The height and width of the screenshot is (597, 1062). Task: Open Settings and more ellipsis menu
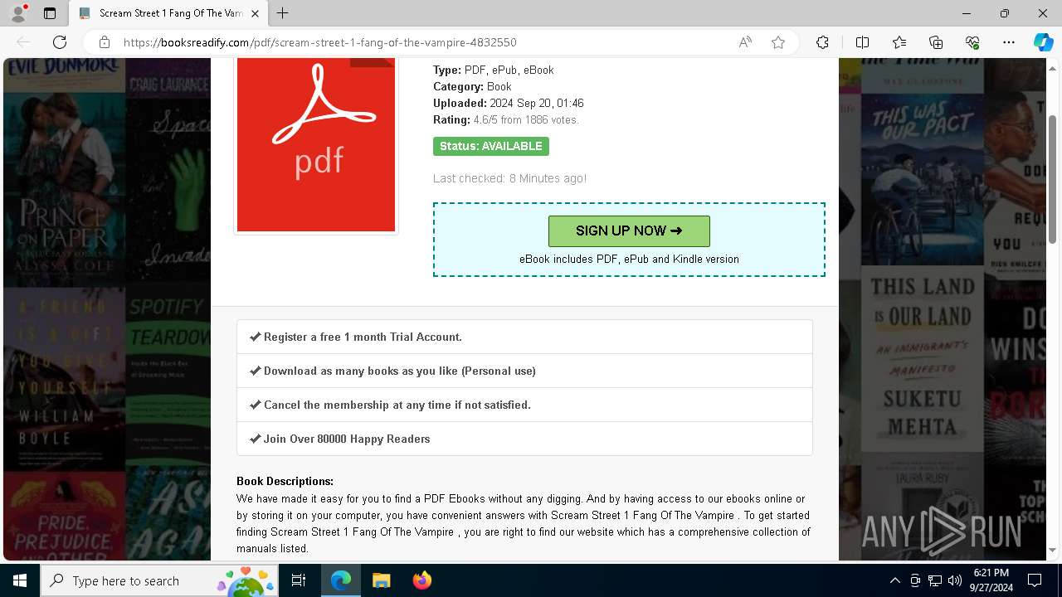[x=1009, y=42]
